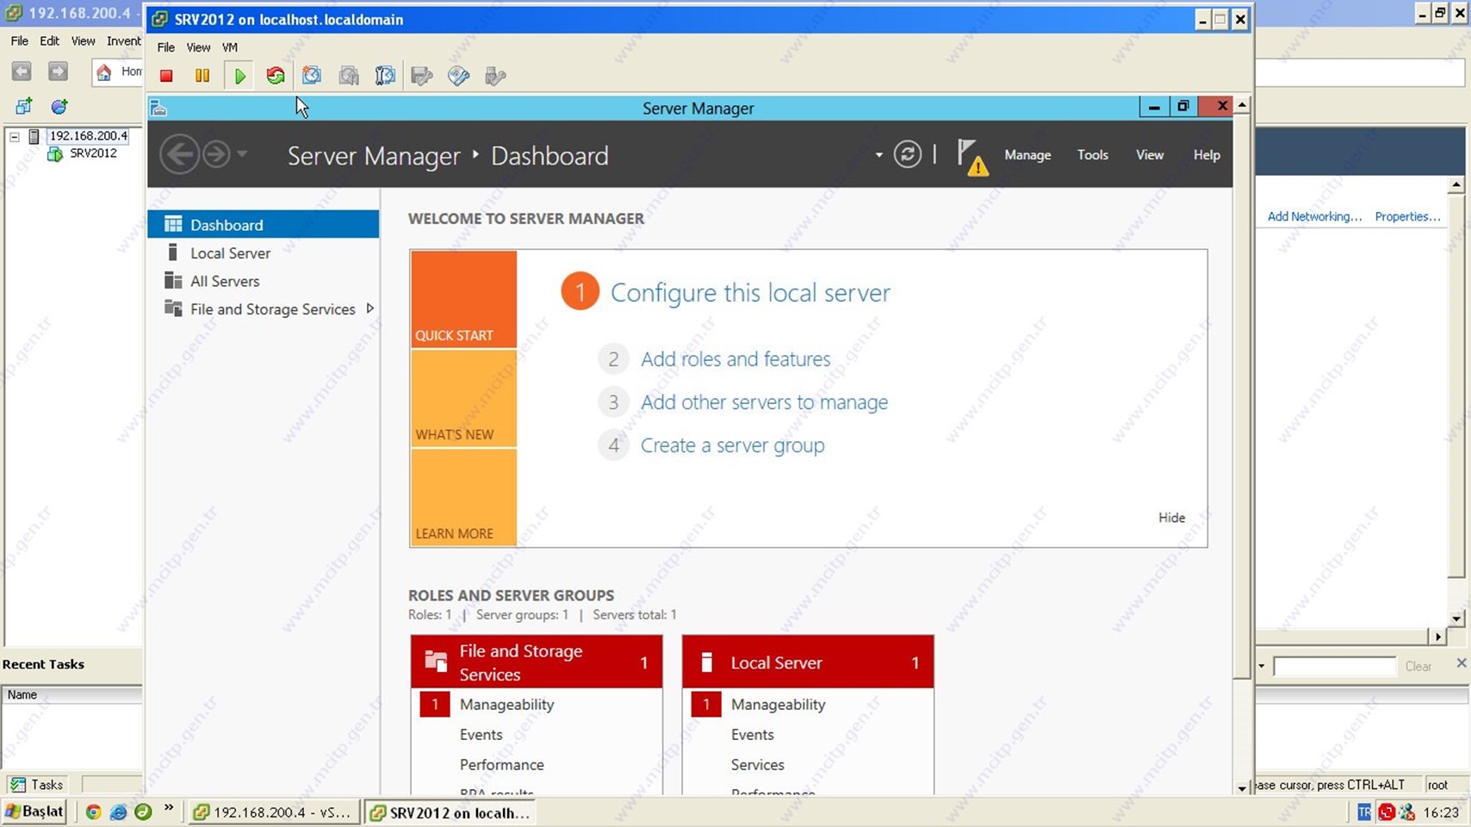The image size is (1471, 827).
Task: Select the WHAT'S NEW tile
Action: tap(463, 398)
